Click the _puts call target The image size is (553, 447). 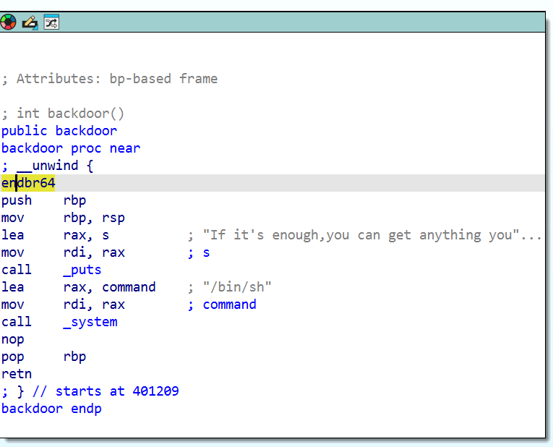tap(82, 270)
